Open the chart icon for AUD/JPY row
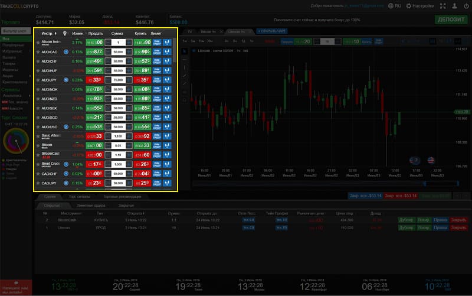Viewport: 472px width, 296px height. (x=168, y=80)
